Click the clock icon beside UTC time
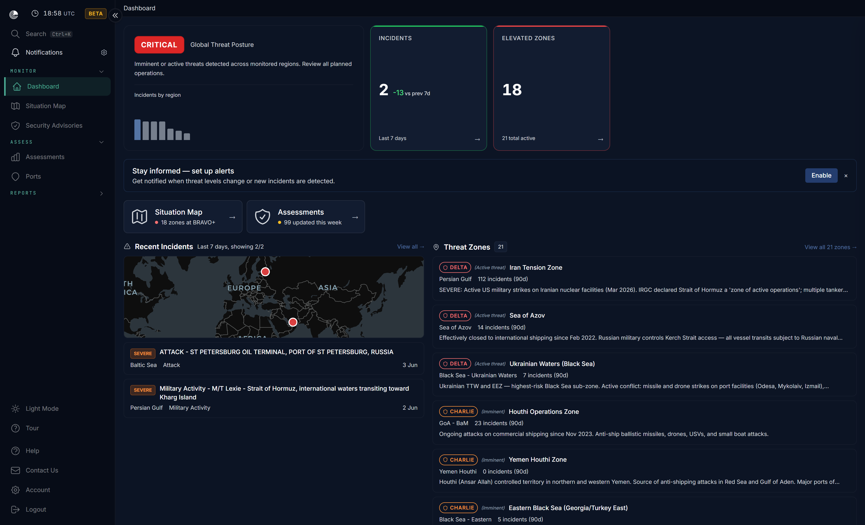Screen dimensions: 865x525 click(x=35, y=13)
